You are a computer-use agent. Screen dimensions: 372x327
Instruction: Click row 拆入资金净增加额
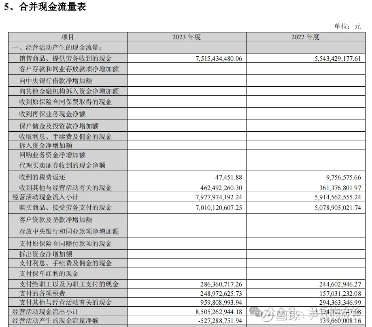pyautogui.click(x=187, y=145)
